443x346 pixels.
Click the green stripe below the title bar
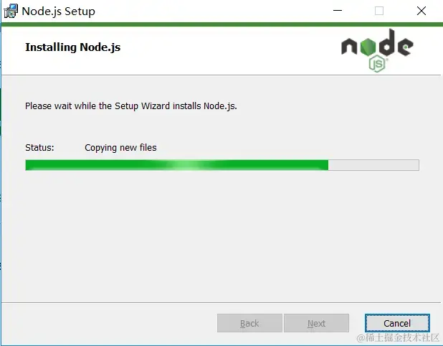coord(221,24)
